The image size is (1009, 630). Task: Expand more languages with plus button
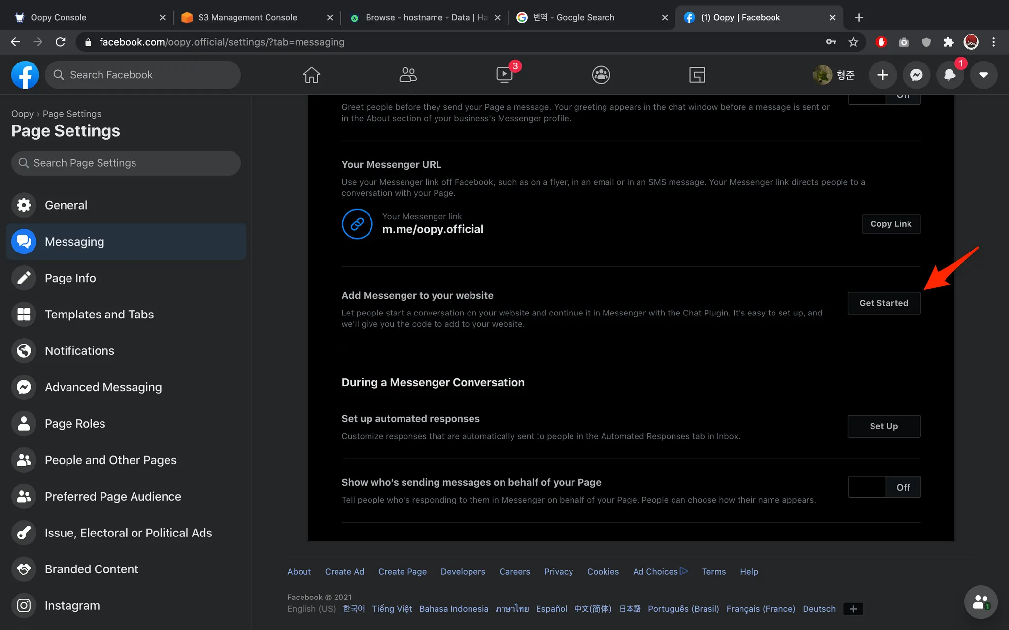point(853,609)
